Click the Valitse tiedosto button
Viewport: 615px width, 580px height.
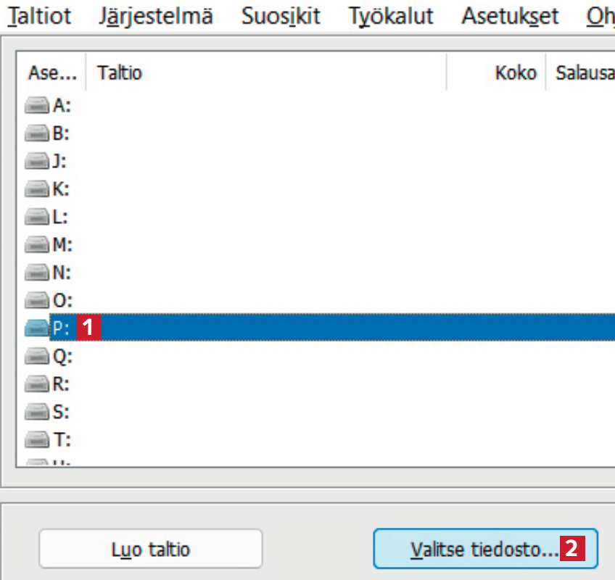click(x=484, y=549)
